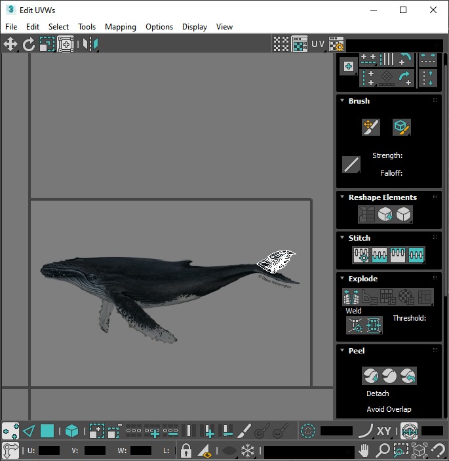Toggle Polygon sub-object mode square icon

tap(47, 431)
